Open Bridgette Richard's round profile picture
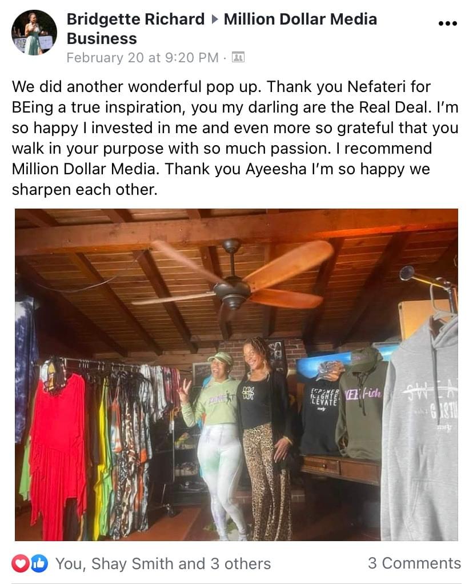 click(34, 33)
